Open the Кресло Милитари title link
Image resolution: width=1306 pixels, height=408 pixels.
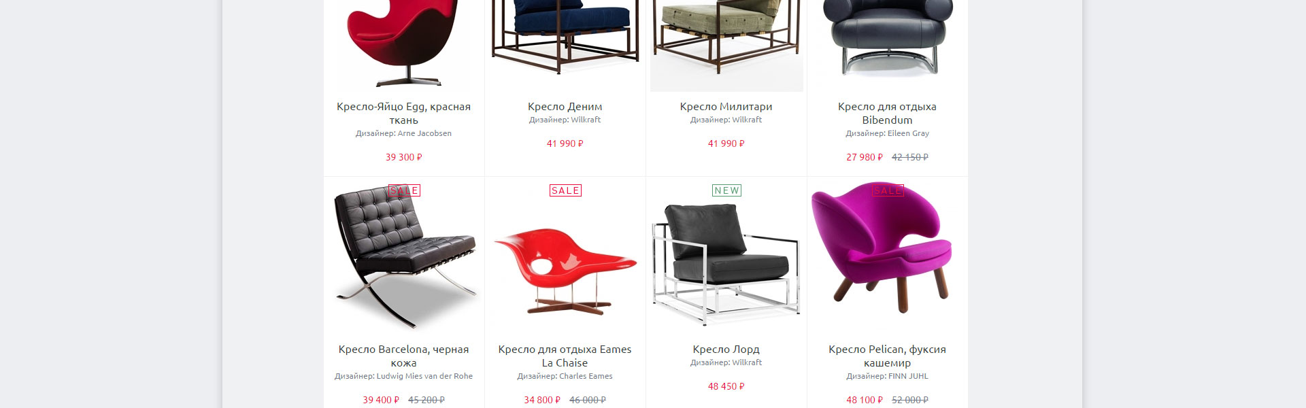coord(726,107)
